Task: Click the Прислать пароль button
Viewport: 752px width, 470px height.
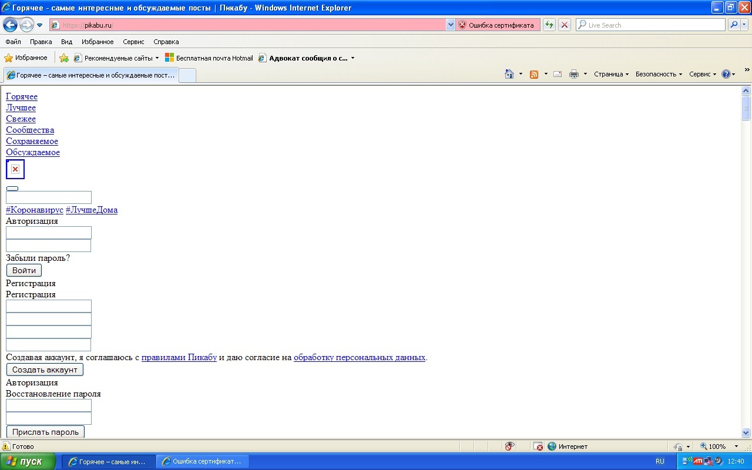Action: point(45,432)
